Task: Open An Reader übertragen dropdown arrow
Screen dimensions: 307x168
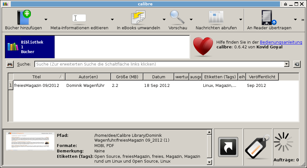Action: click(295, 19)
